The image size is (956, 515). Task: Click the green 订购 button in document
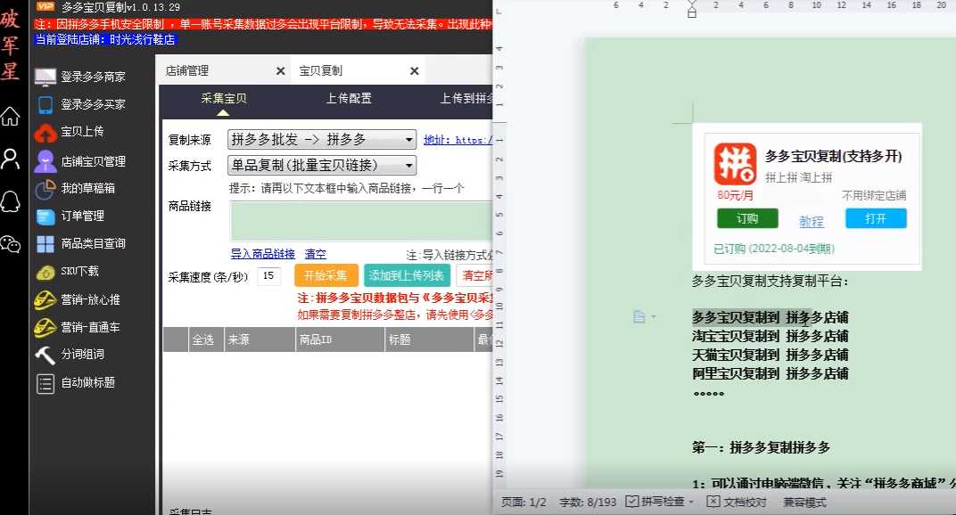(x=747, y=219)
